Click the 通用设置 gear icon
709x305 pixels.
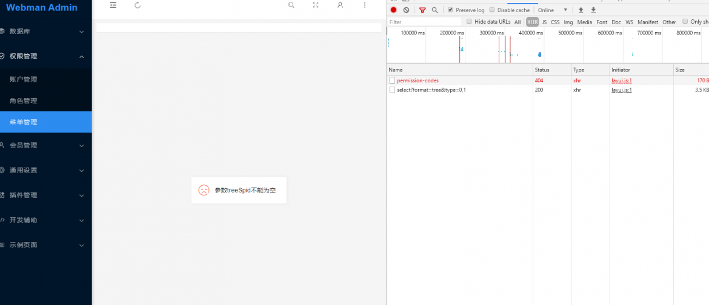pos(2,170)
